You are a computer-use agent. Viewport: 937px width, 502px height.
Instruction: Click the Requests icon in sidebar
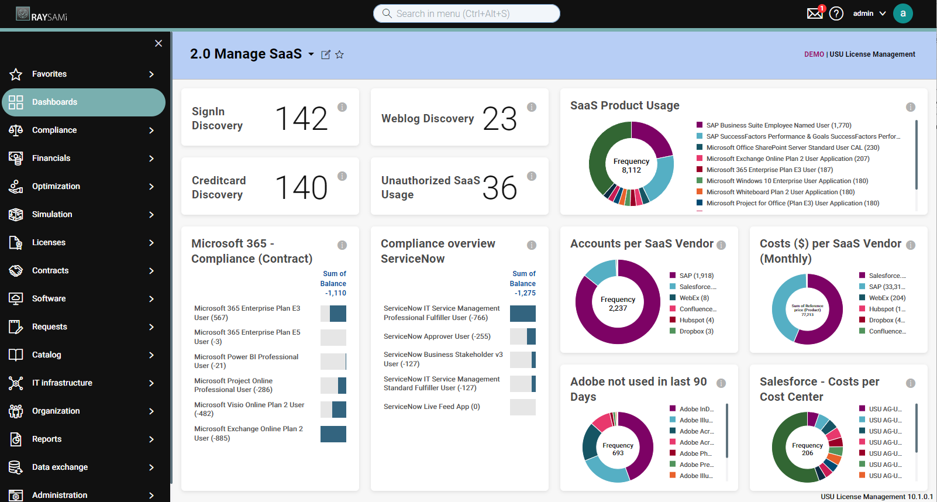coord(16,327)
